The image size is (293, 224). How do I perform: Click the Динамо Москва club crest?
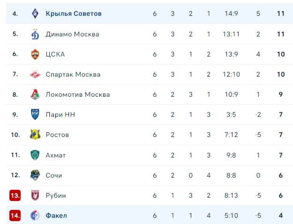[x=35, y=34]
